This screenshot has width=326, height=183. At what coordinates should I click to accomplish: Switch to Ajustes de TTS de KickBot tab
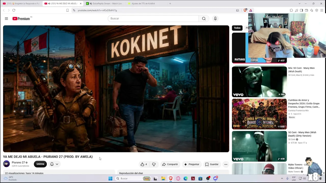pyautogui.click(x=146, y=4)
